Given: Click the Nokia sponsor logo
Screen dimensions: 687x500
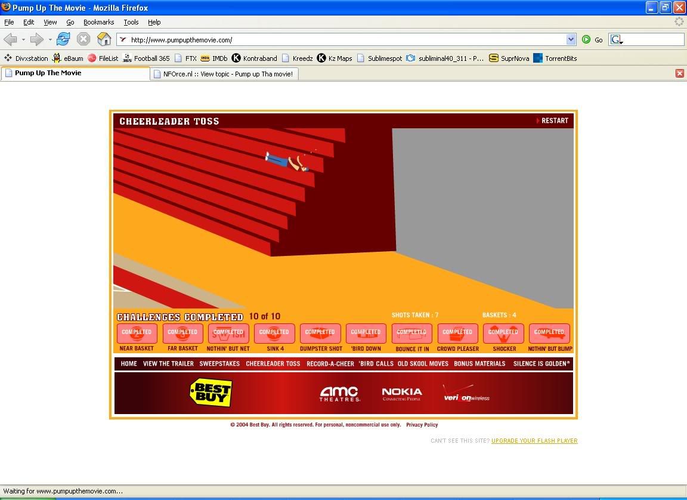Looking at the screenshot, I should [x=402, y=394].
